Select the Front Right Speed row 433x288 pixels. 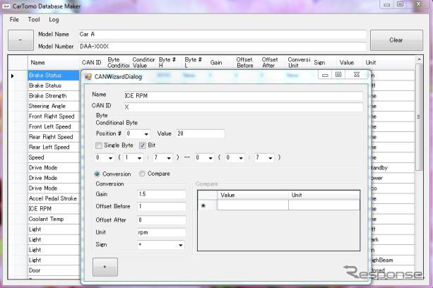point(54,116)
